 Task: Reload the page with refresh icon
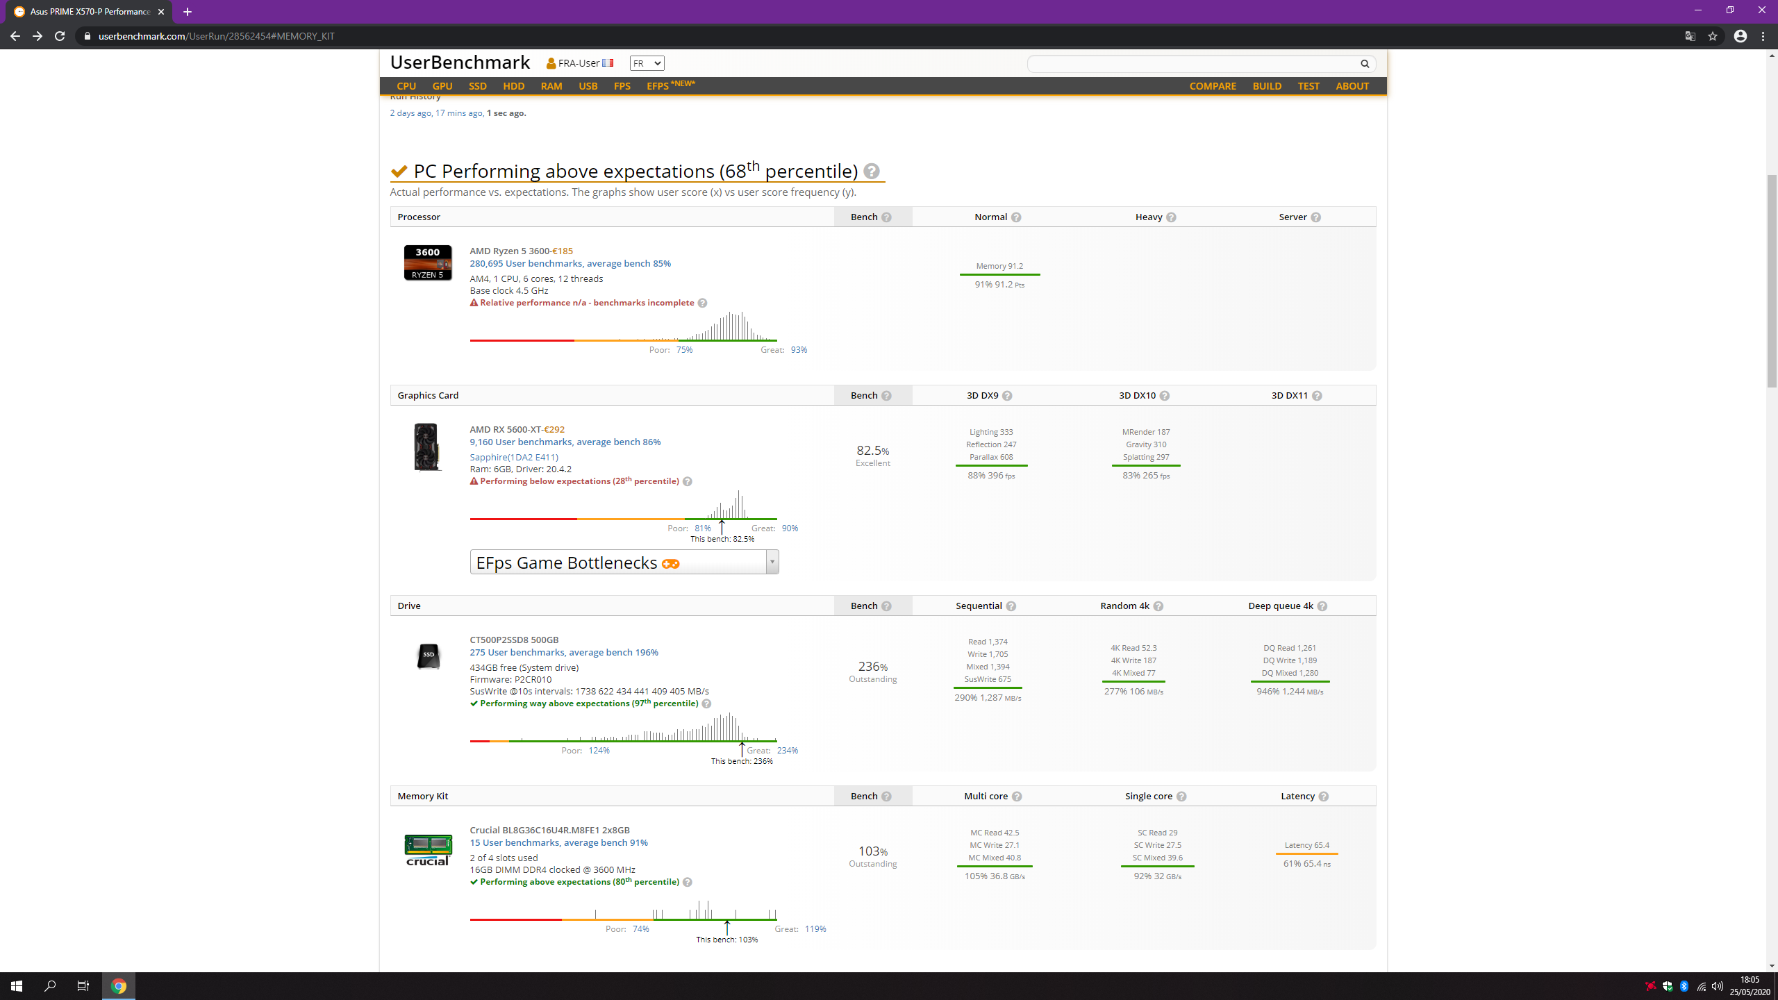coord(60,36)
